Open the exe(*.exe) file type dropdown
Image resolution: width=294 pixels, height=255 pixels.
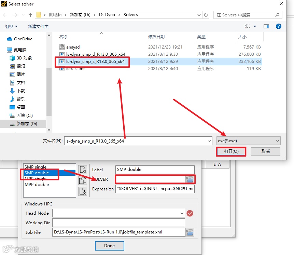pyautogui.click(x=249, y=141)
